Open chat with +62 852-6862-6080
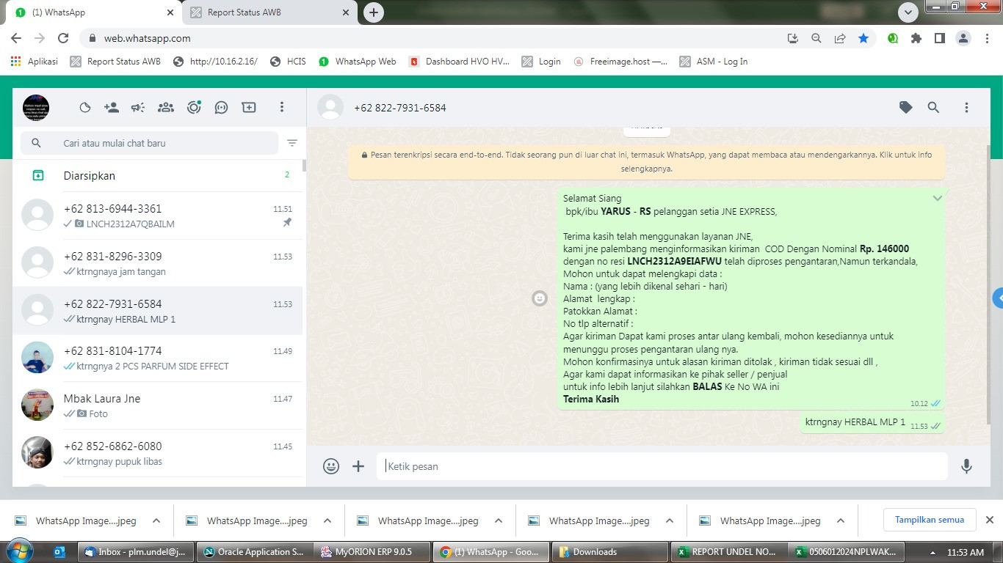This screenshot has height=563, width=1003. click(157, 453)
